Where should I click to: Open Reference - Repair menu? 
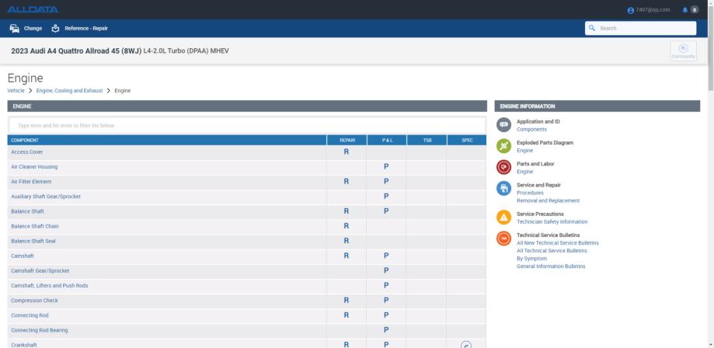click(80, 28)
